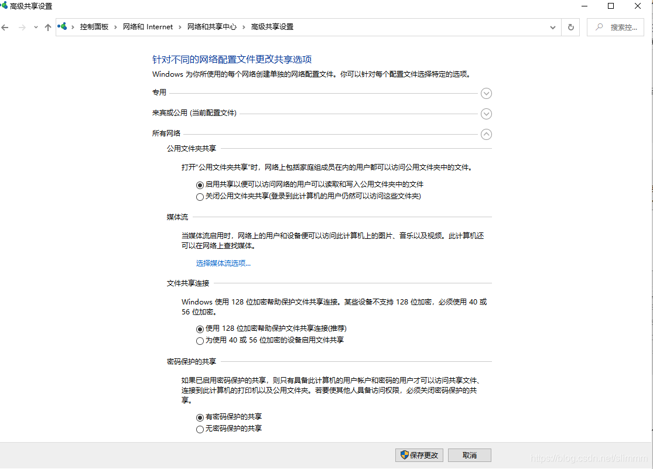Open 网络和共享中心 breadcrumb
The width and height of the screenshot is (653, 469).
pos(211,27)
